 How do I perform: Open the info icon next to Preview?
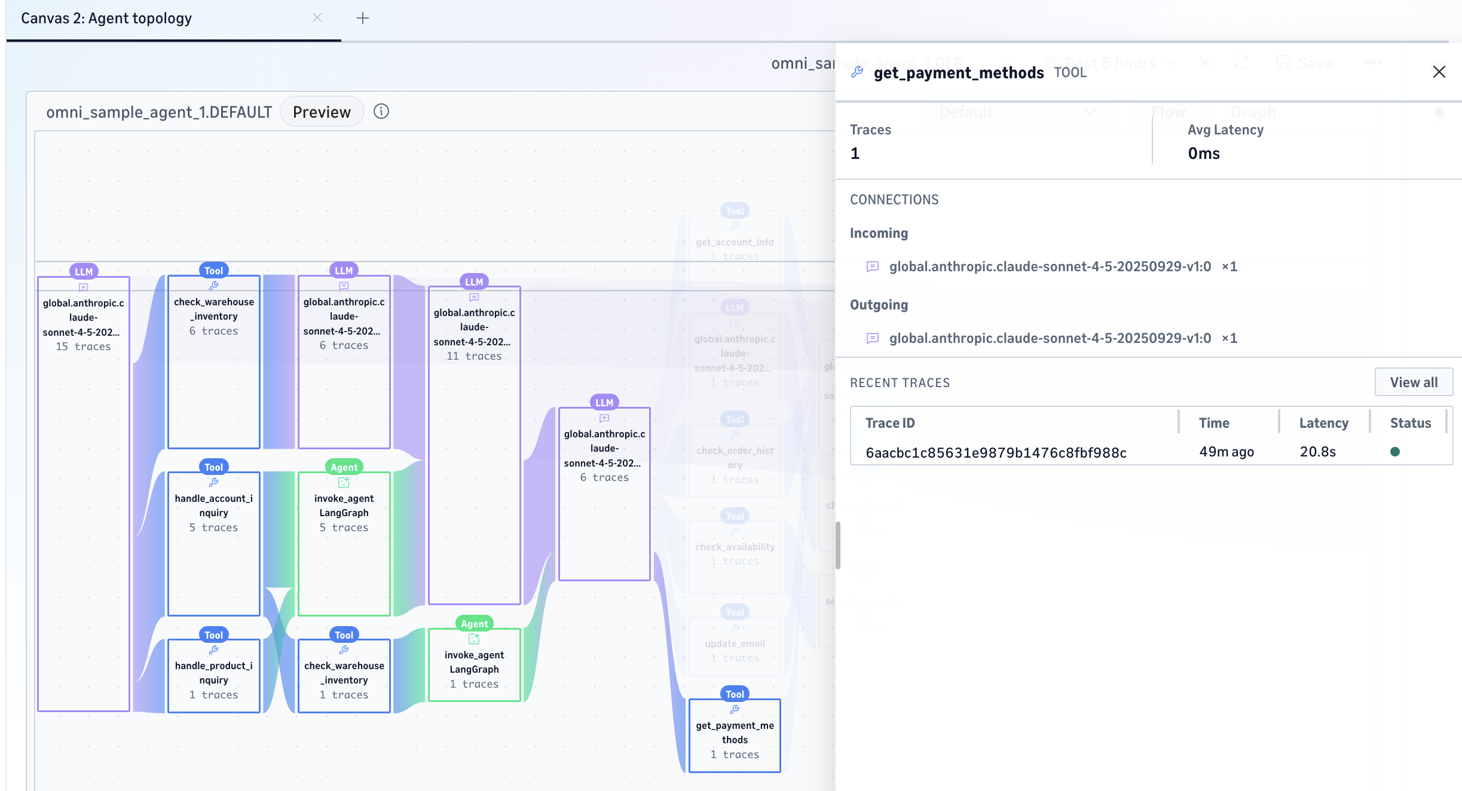(x=381, y=112)
